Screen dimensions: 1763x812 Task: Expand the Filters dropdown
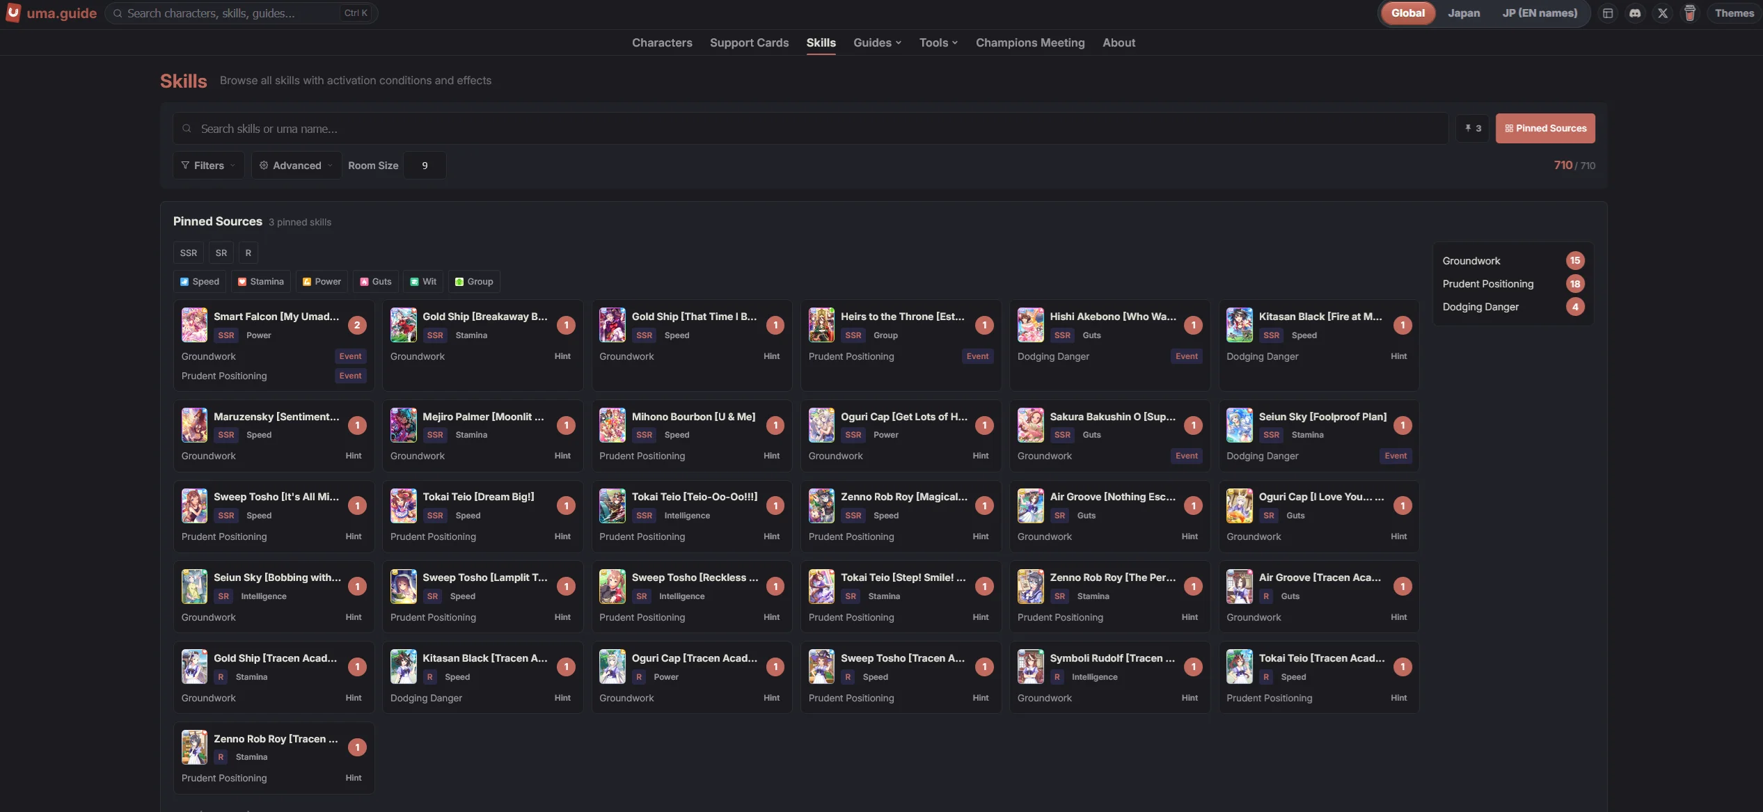tap(208, 166)
